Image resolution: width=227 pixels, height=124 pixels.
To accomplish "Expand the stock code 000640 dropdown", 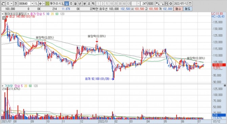I will click(x=33, y=3).
